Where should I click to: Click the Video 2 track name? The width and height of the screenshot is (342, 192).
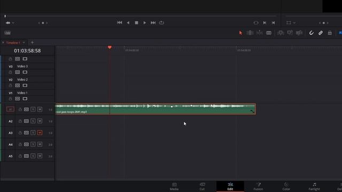[22, 79]
